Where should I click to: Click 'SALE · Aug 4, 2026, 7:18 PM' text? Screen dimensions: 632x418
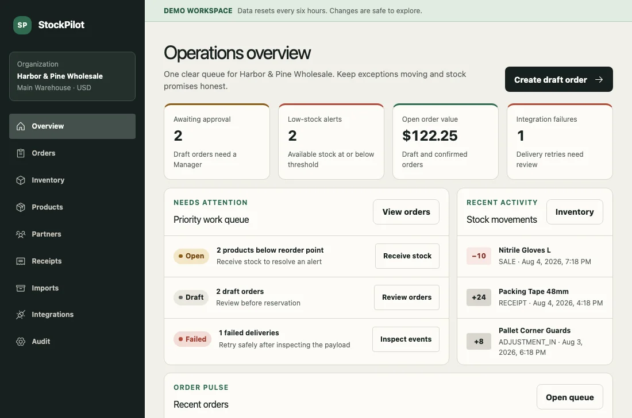545,262
